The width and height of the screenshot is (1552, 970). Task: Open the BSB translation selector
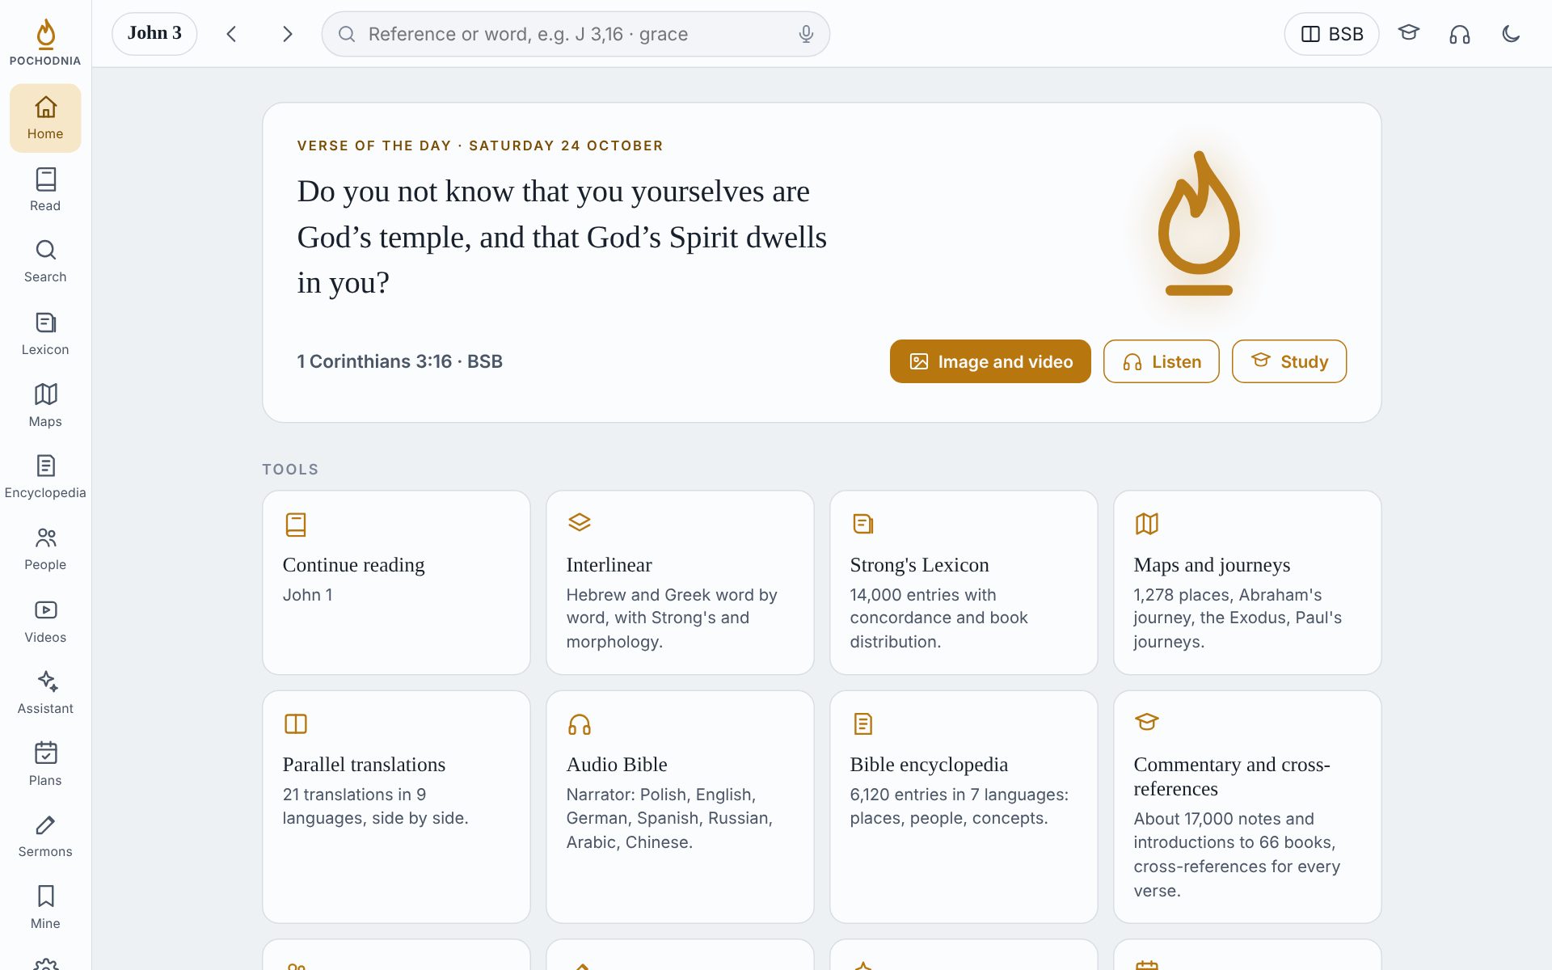tap(1331, 34)
